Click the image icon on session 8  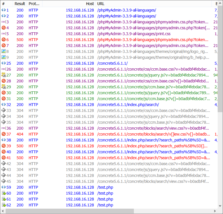(x=3, y=51)
